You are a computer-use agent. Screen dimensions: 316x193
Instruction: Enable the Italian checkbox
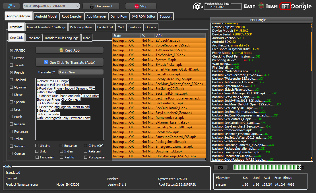coord(11,139)
